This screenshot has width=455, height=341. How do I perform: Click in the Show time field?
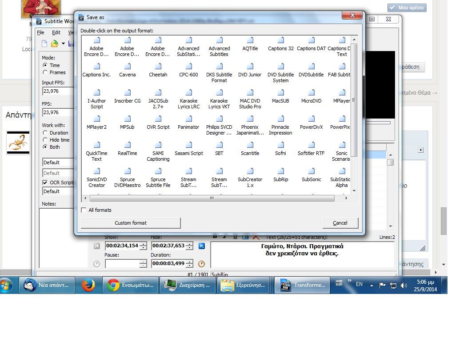click(122, 246)
